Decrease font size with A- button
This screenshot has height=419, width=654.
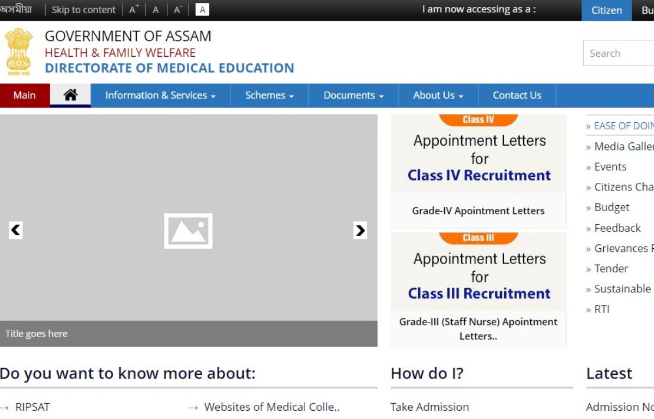(178, 10)
